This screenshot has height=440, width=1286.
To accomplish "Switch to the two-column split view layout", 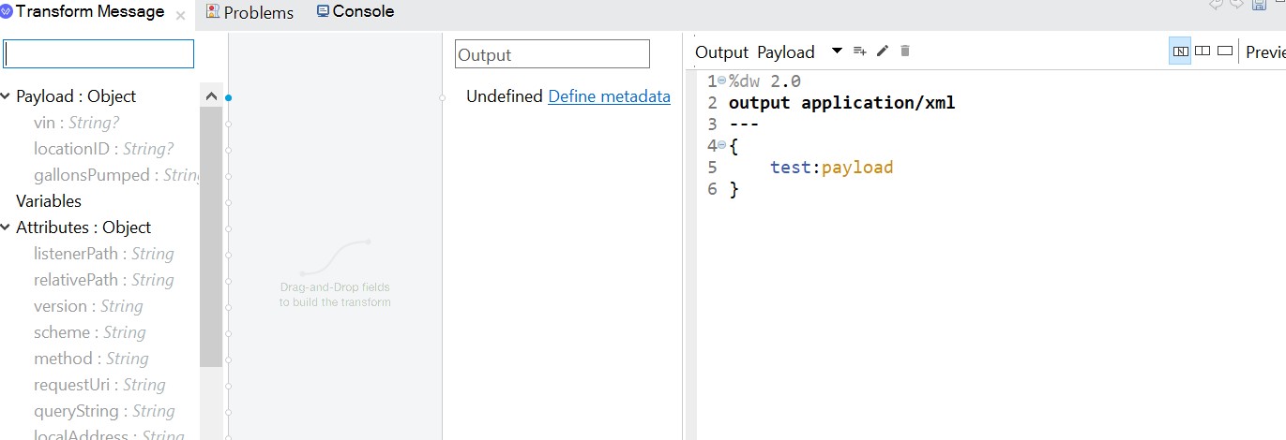I will click(x=1203, y=51).
